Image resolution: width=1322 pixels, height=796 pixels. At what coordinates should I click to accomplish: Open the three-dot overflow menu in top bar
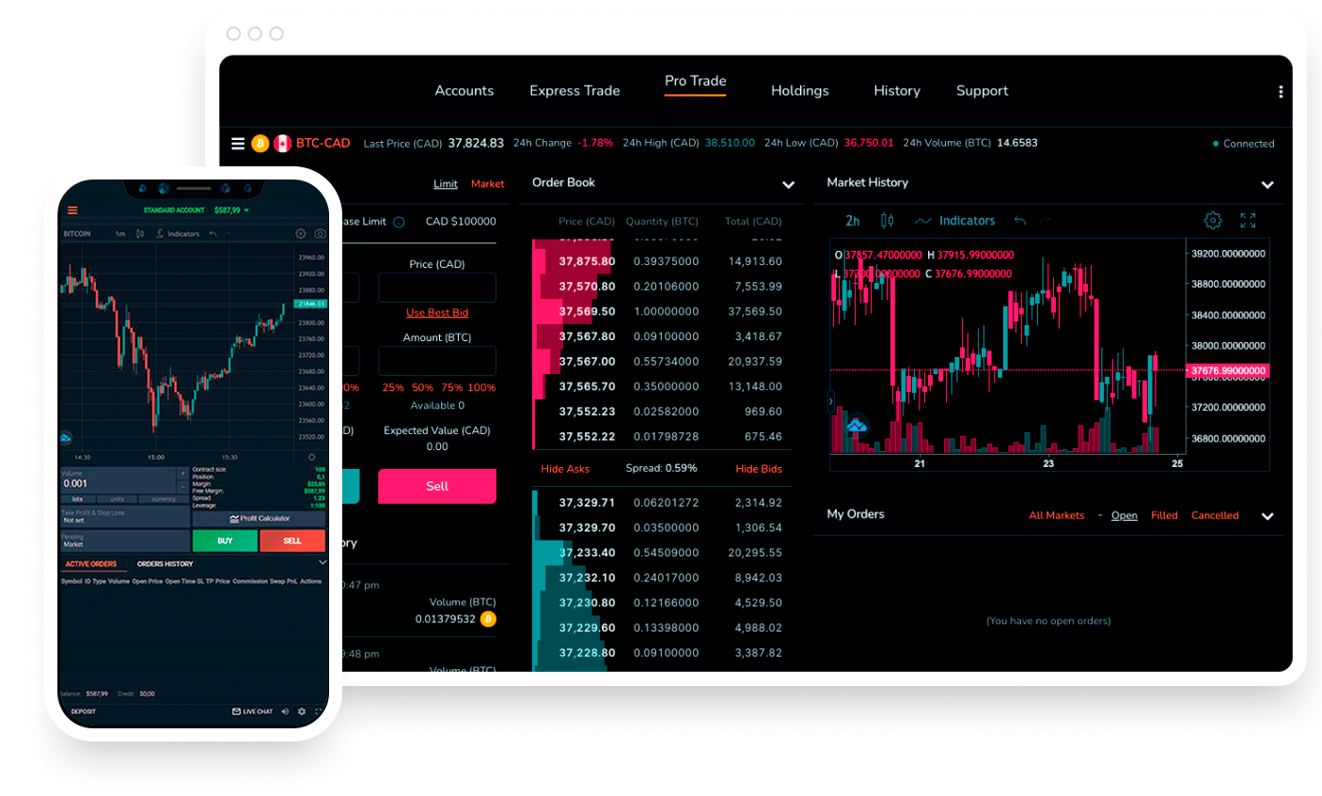tap(1280, 92)
